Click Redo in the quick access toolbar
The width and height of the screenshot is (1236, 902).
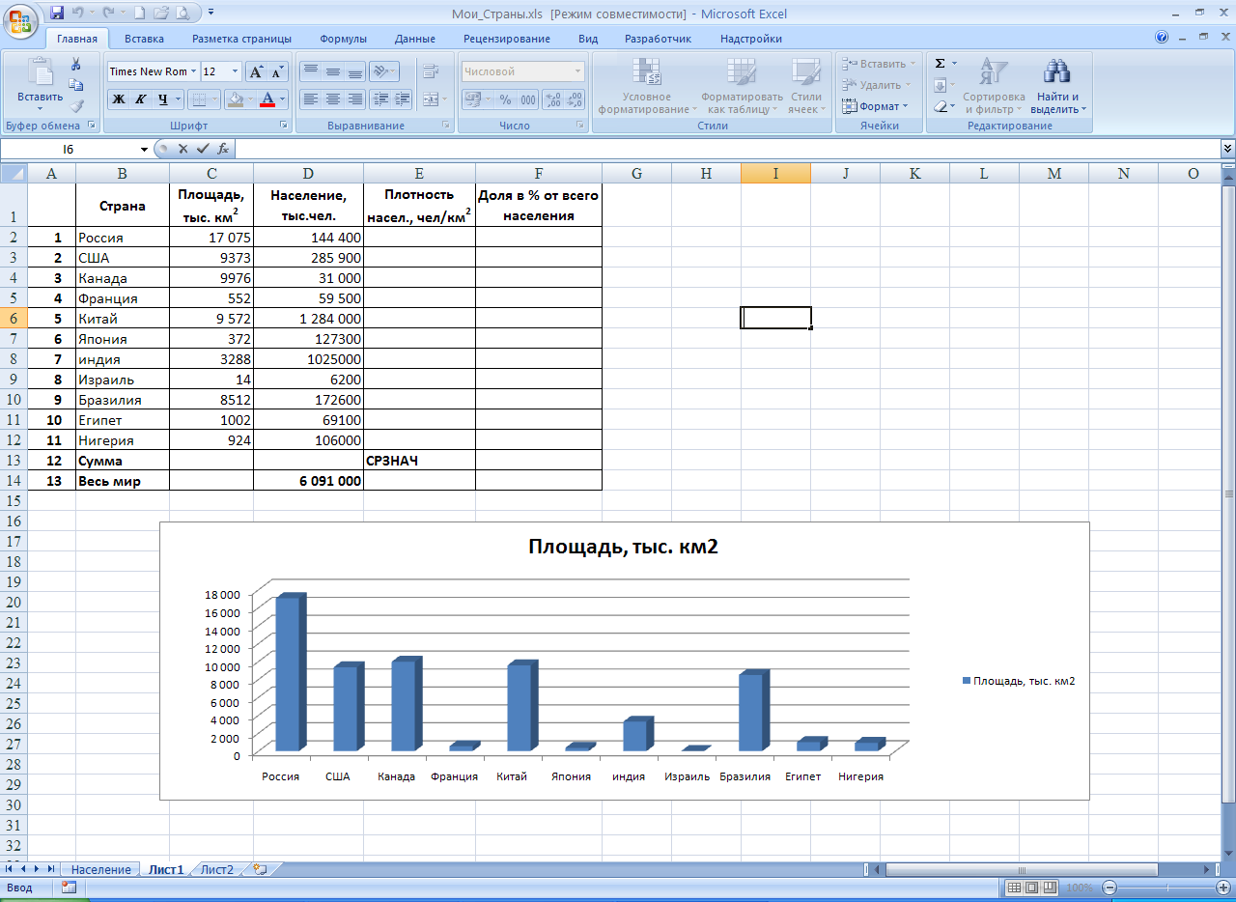(x=109, y=13)
